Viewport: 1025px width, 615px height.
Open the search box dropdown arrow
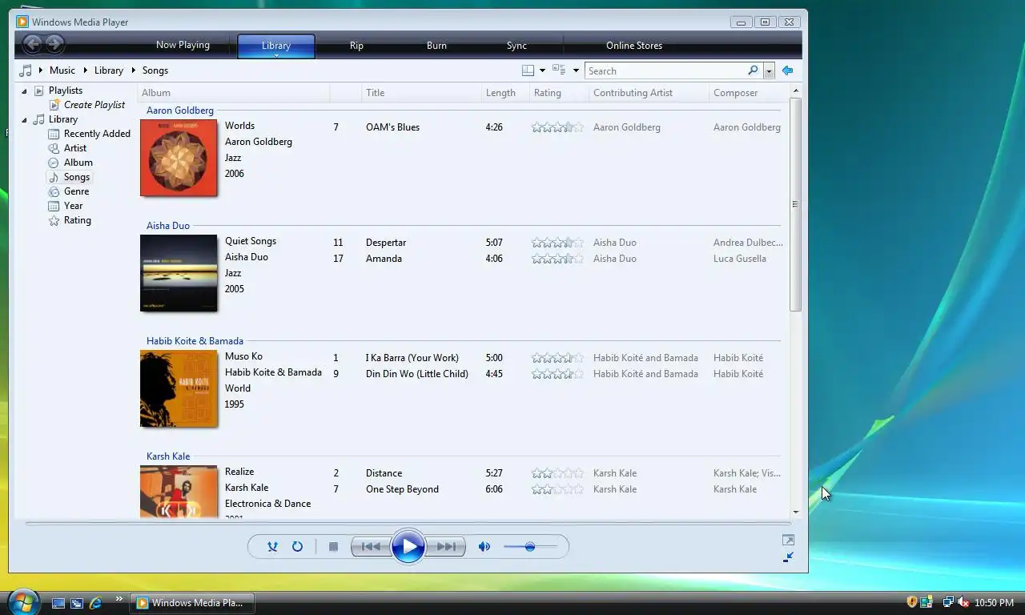pos(769,70)
